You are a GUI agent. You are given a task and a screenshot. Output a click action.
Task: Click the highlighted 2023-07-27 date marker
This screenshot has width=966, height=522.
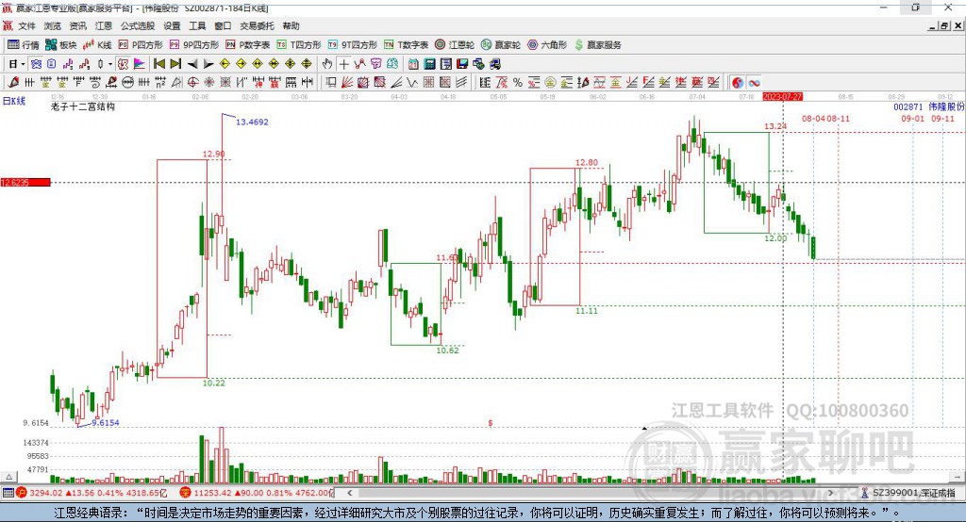(x=782, y=97)
